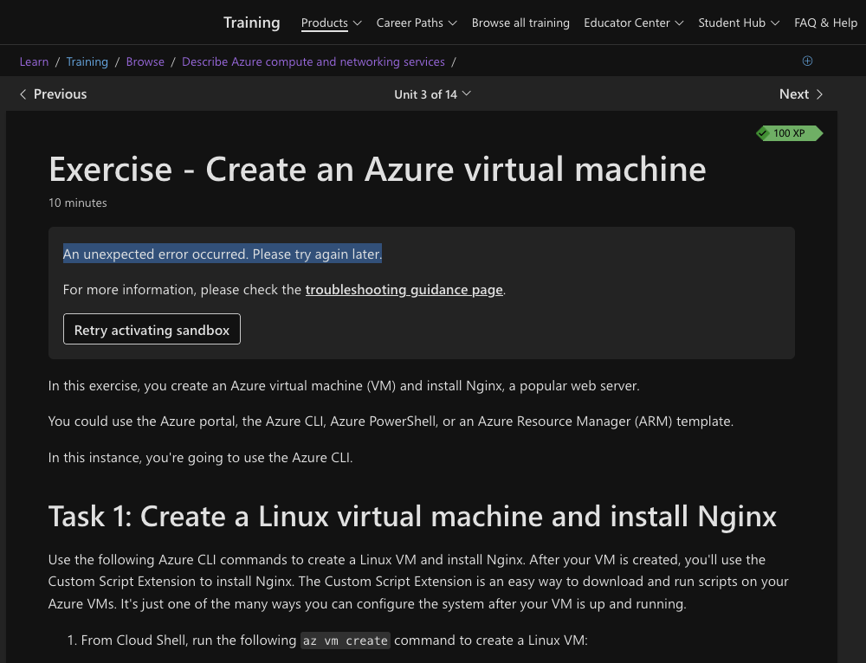Open the troubleshooting guidance page link
Image resolution: width=866 pixels, height=663 pixels.
pos(404,290)
